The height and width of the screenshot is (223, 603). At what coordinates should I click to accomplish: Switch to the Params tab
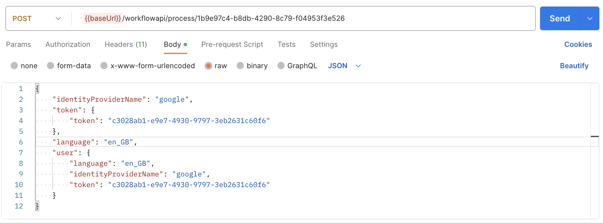click(x=18, y=44)
